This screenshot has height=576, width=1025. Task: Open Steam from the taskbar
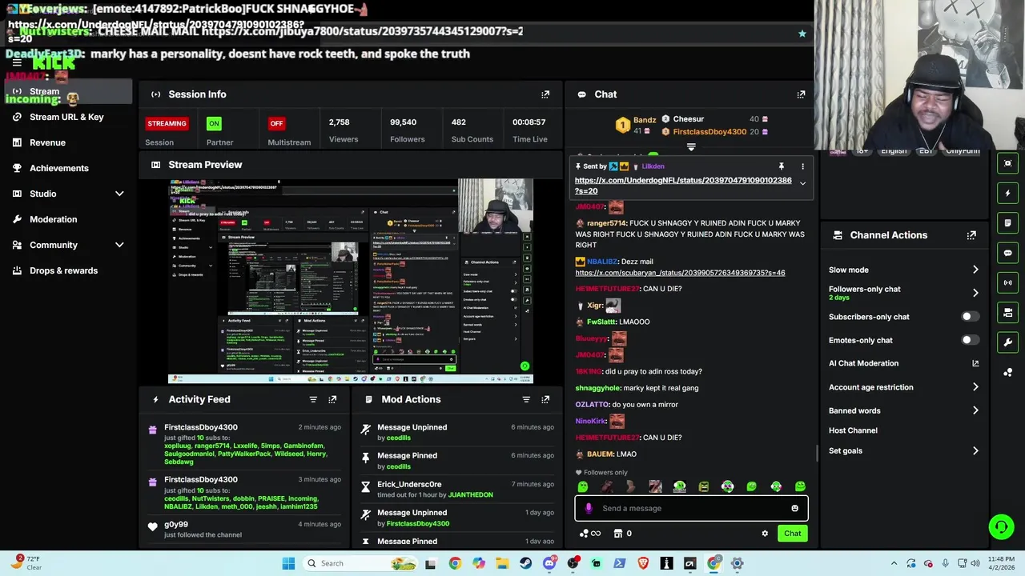(x=525, y=563)
